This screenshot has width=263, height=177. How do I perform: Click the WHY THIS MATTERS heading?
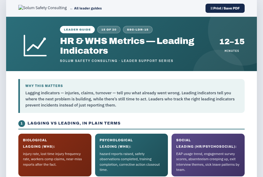point(44,86)
